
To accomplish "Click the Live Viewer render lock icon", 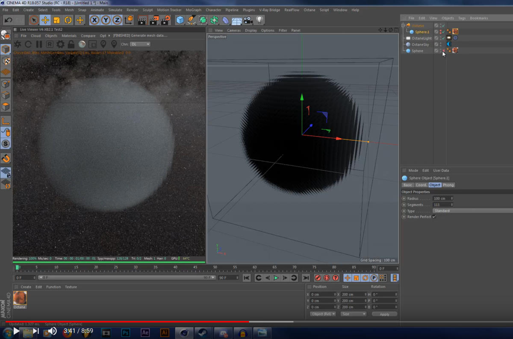I will [x=71, y=44].
